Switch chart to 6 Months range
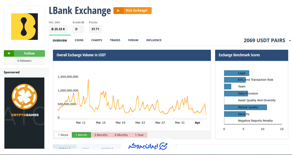Screen dimensions: 292x155 (x=121, y=135)
